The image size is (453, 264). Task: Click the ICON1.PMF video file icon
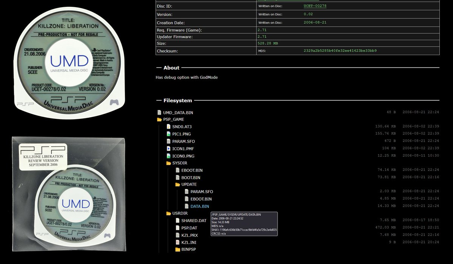[169, 149]
